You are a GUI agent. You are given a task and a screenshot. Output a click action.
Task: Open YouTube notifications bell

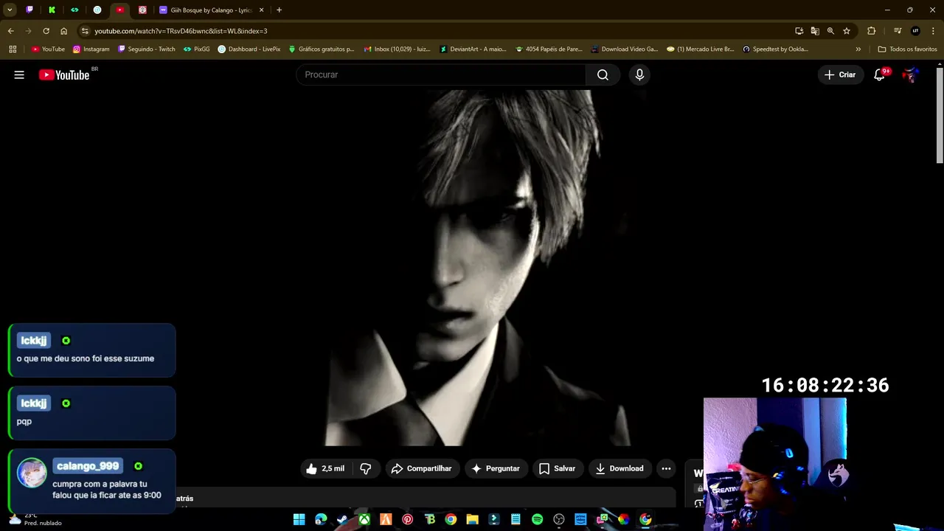[879, 74]
